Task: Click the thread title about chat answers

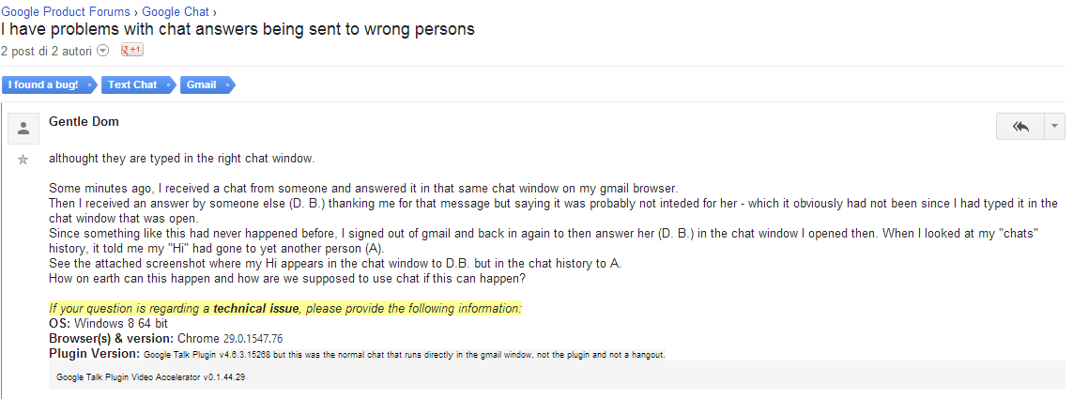Action: (x=238, y=29)
